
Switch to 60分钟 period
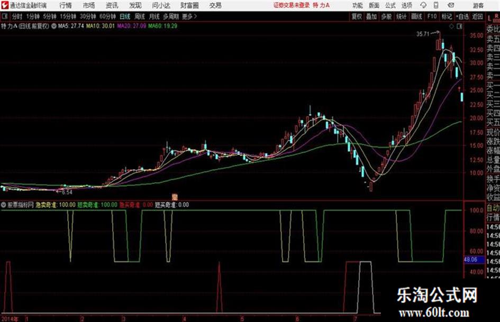tap(107, 16)
